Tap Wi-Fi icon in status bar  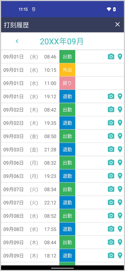[109, 9]
